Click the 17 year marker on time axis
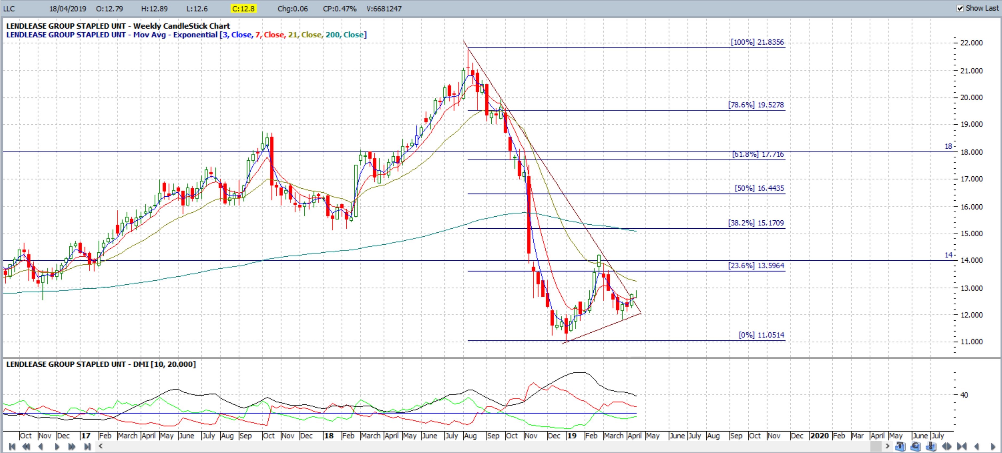Viewport: 1002px width, 453px height. 85,436
